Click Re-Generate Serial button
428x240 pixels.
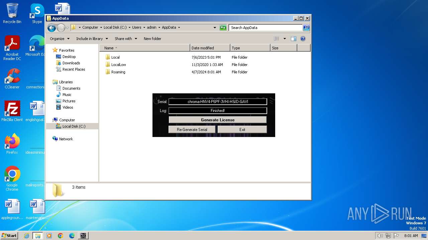click(192, 129)
